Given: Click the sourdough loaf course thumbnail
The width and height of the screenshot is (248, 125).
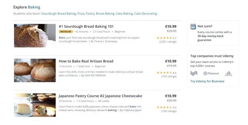Looking at the screenshot, I should 35,36.
